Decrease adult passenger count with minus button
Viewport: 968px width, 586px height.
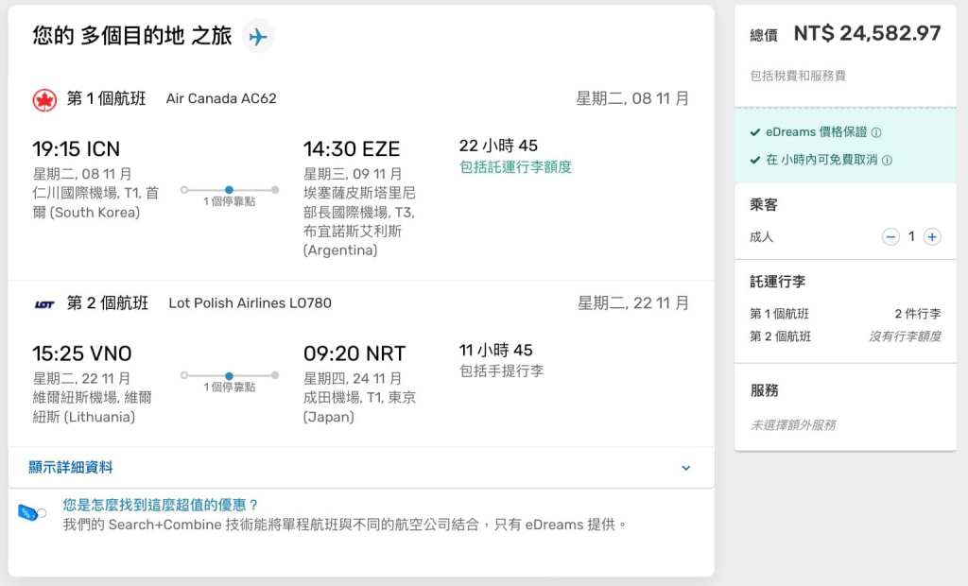(890, 237)
